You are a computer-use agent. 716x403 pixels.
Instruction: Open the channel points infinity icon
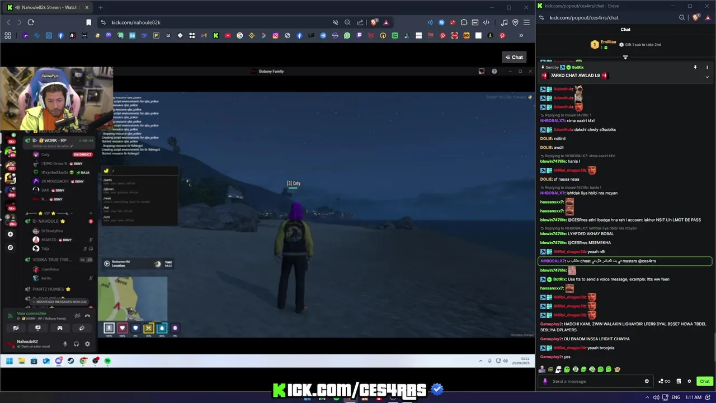(665, 381)
